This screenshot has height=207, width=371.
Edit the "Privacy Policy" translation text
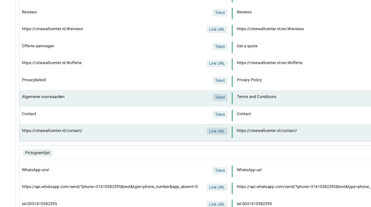pos(249,80)
